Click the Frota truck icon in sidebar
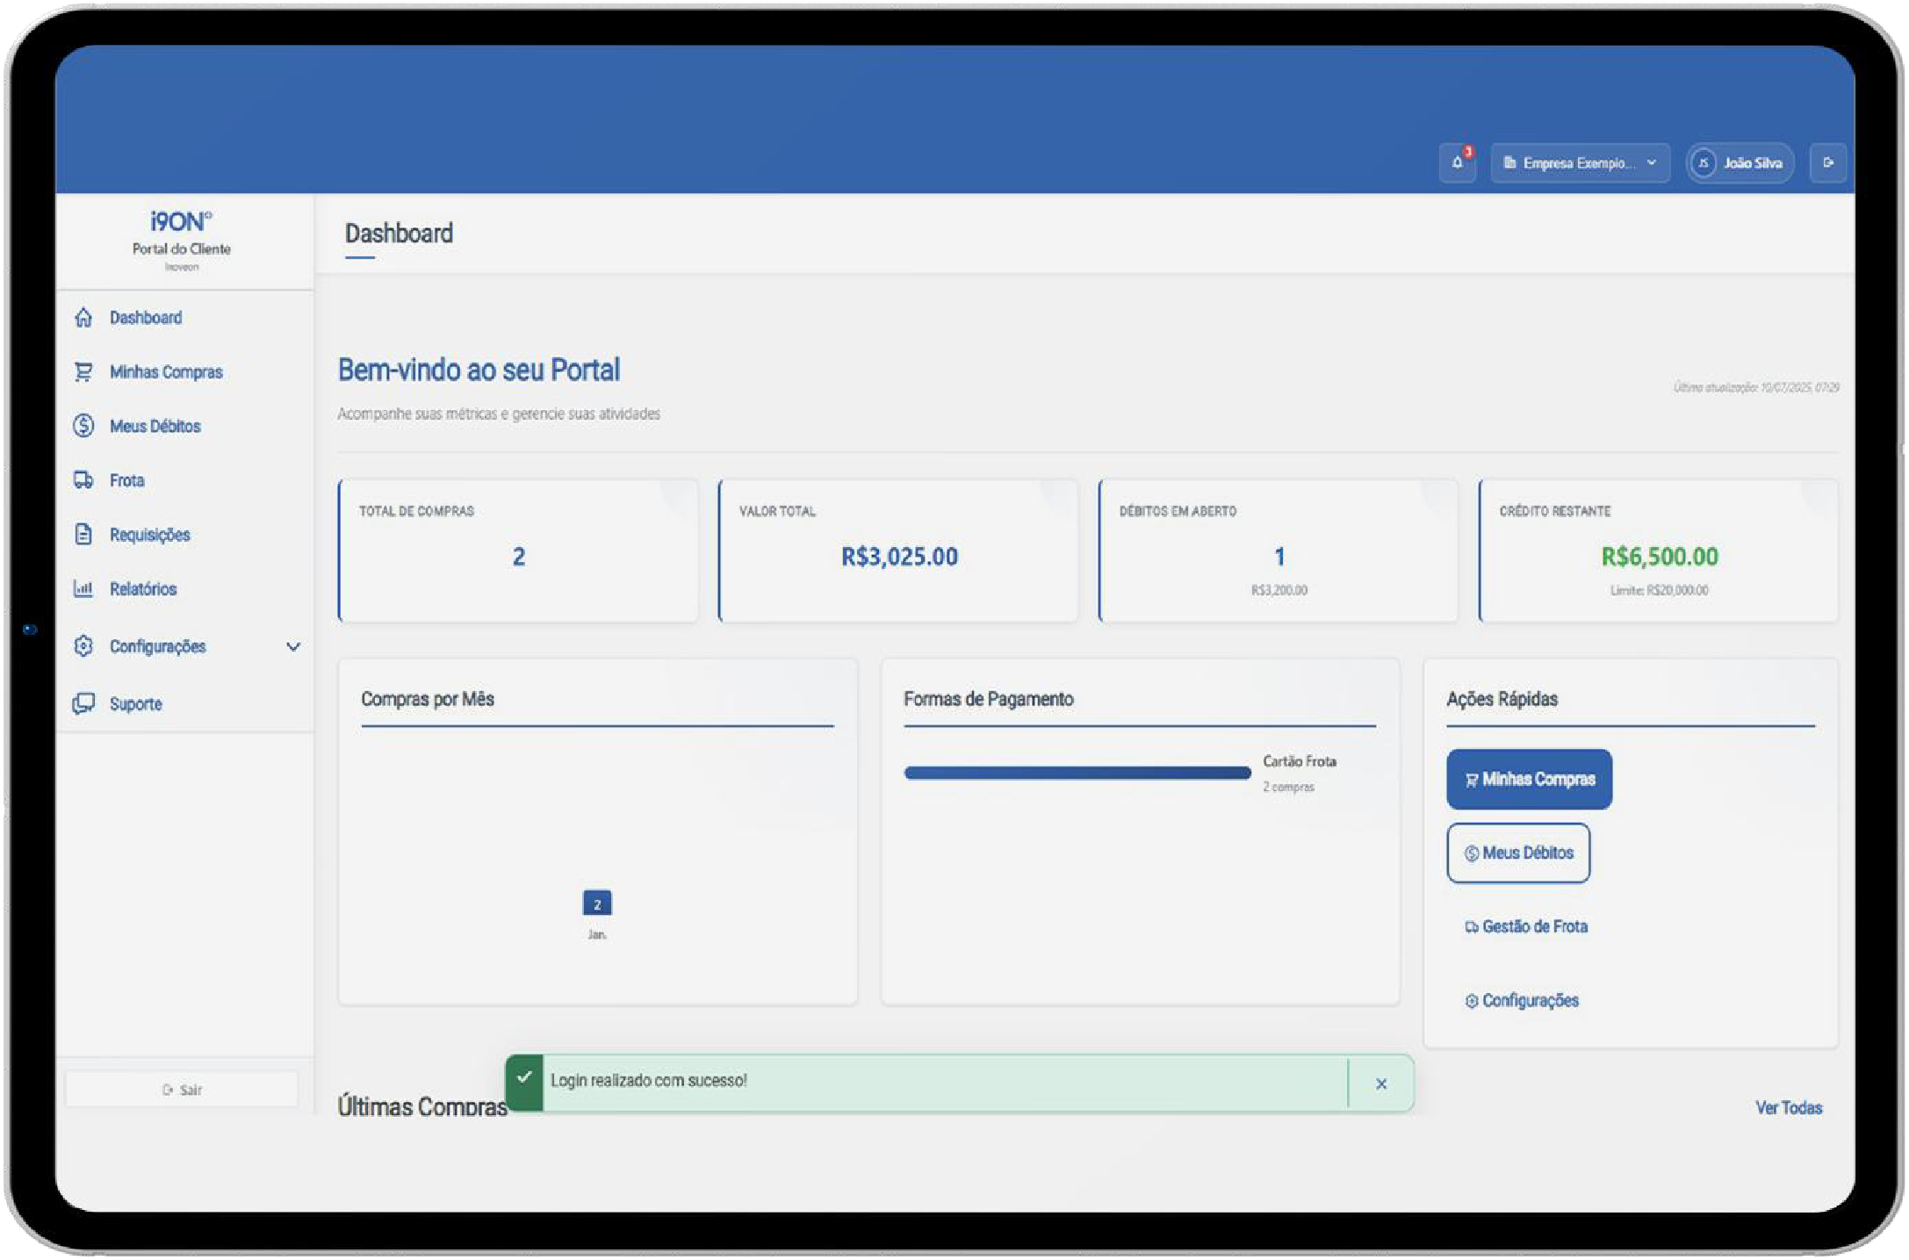The height and width of the screenshot is (1260, 1909). tap(83, 480)
